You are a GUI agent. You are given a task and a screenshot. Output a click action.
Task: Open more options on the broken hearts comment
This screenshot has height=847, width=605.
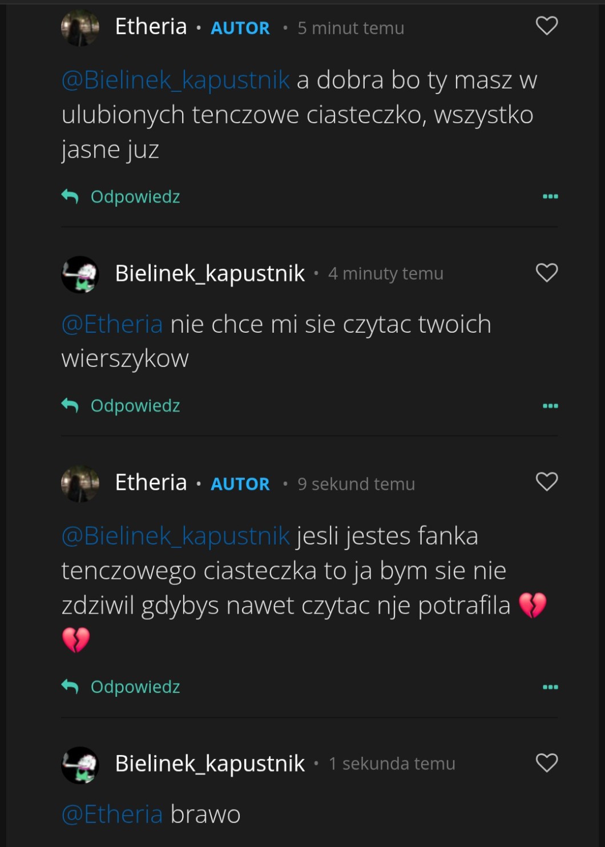pos(550,687)
